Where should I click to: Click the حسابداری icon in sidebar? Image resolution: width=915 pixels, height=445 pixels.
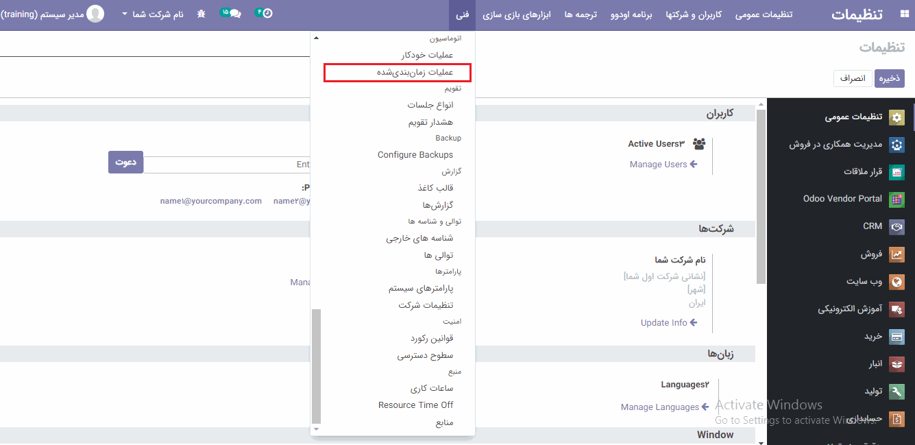coord(896,419)
